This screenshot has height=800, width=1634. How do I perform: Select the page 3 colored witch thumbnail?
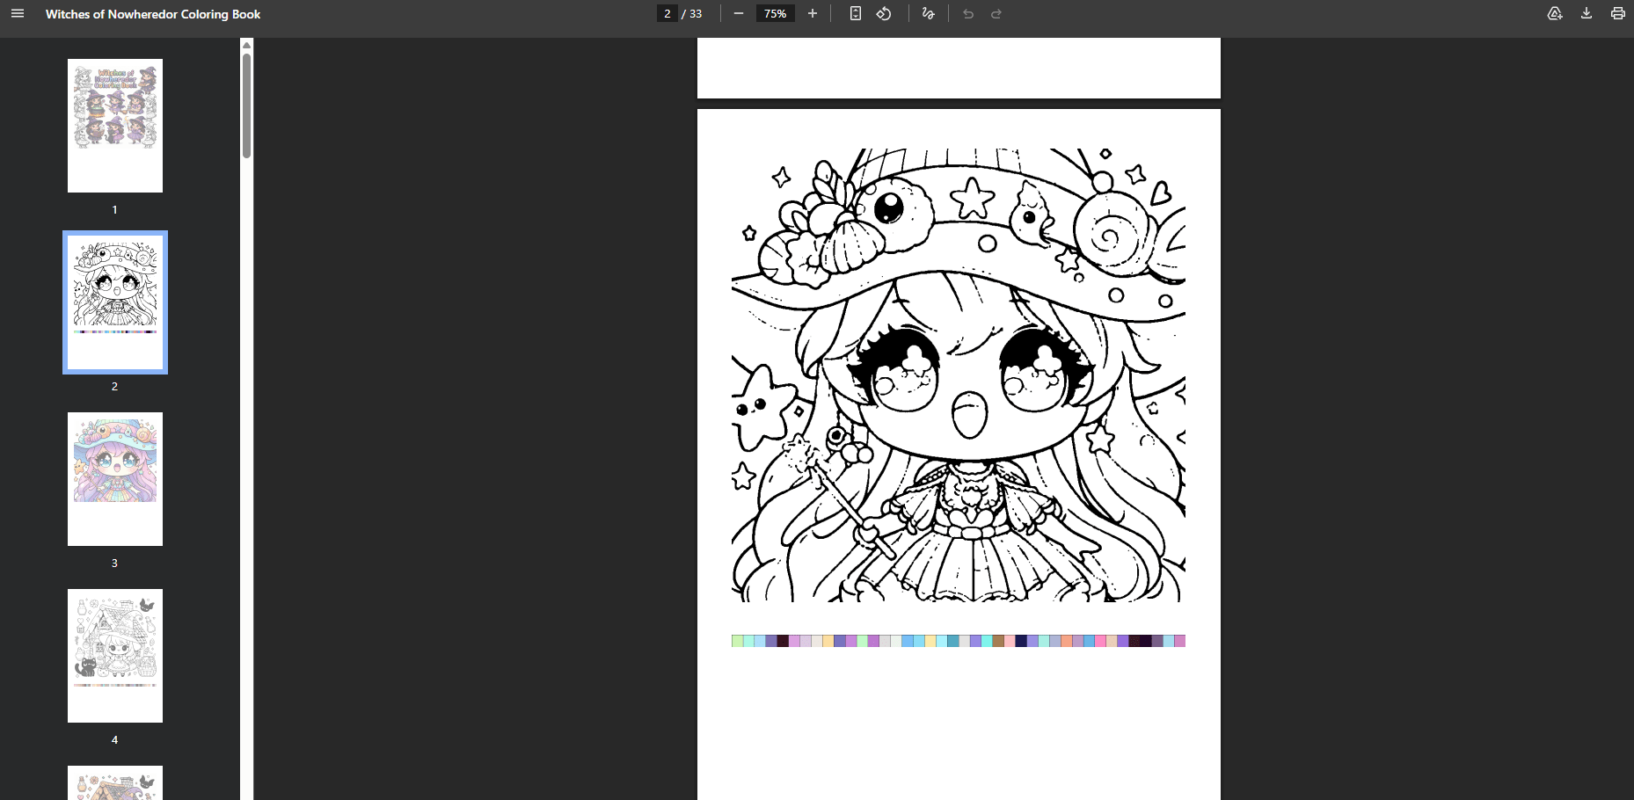pyautogui.click(x=115, y=479)
